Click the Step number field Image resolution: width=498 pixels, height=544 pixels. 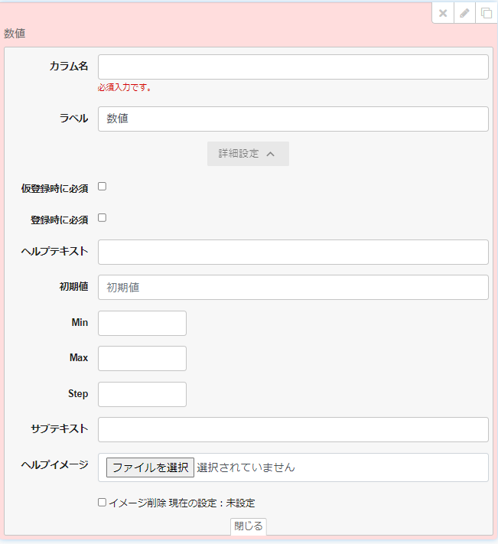[x=142, y=394]
